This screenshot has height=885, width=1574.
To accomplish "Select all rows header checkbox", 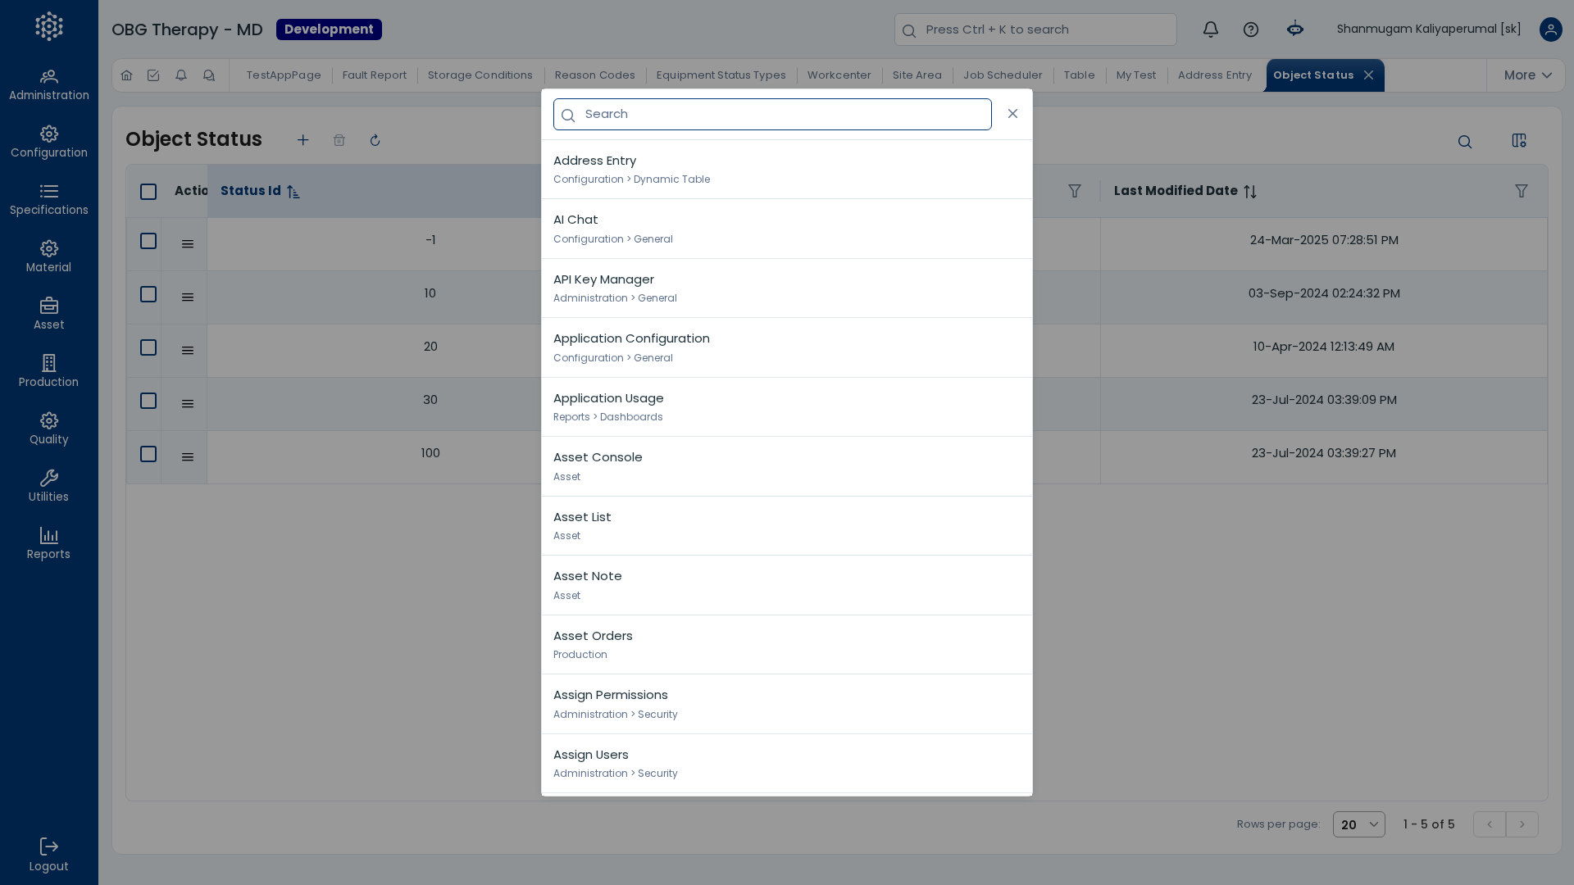I will [148, 192].
